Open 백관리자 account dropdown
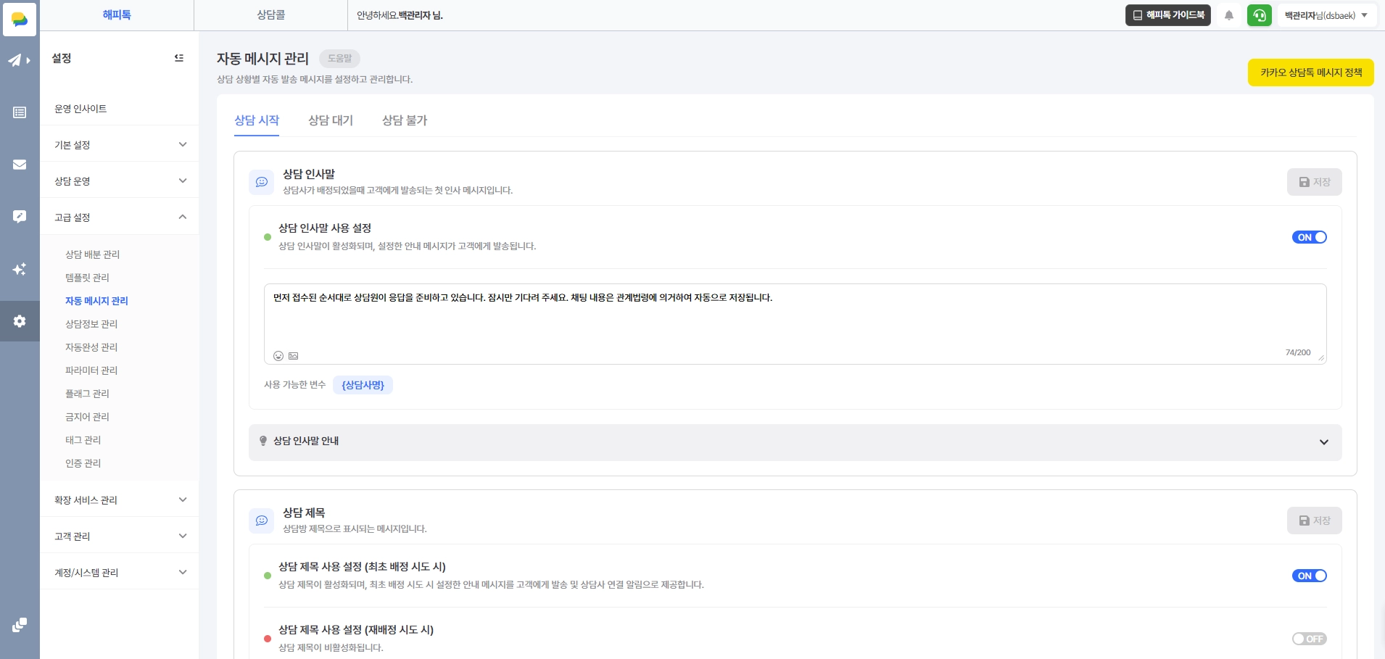This screenshot has width=1385, height=659. click(1326, 15)
